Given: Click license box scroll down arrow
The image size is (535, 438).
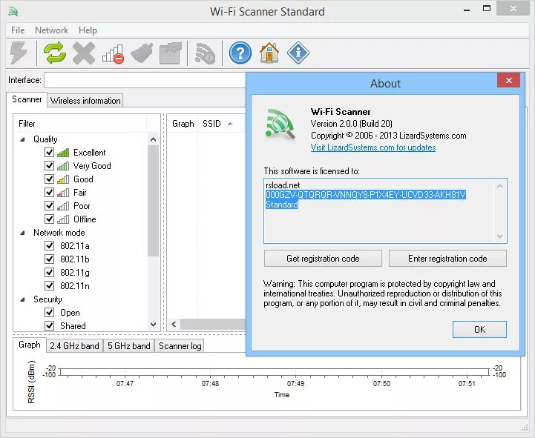Looking at the screenshot, I should [500, 236].
